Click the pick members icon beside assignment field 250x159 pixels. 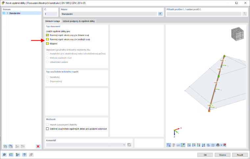click(x=245, y=14)
